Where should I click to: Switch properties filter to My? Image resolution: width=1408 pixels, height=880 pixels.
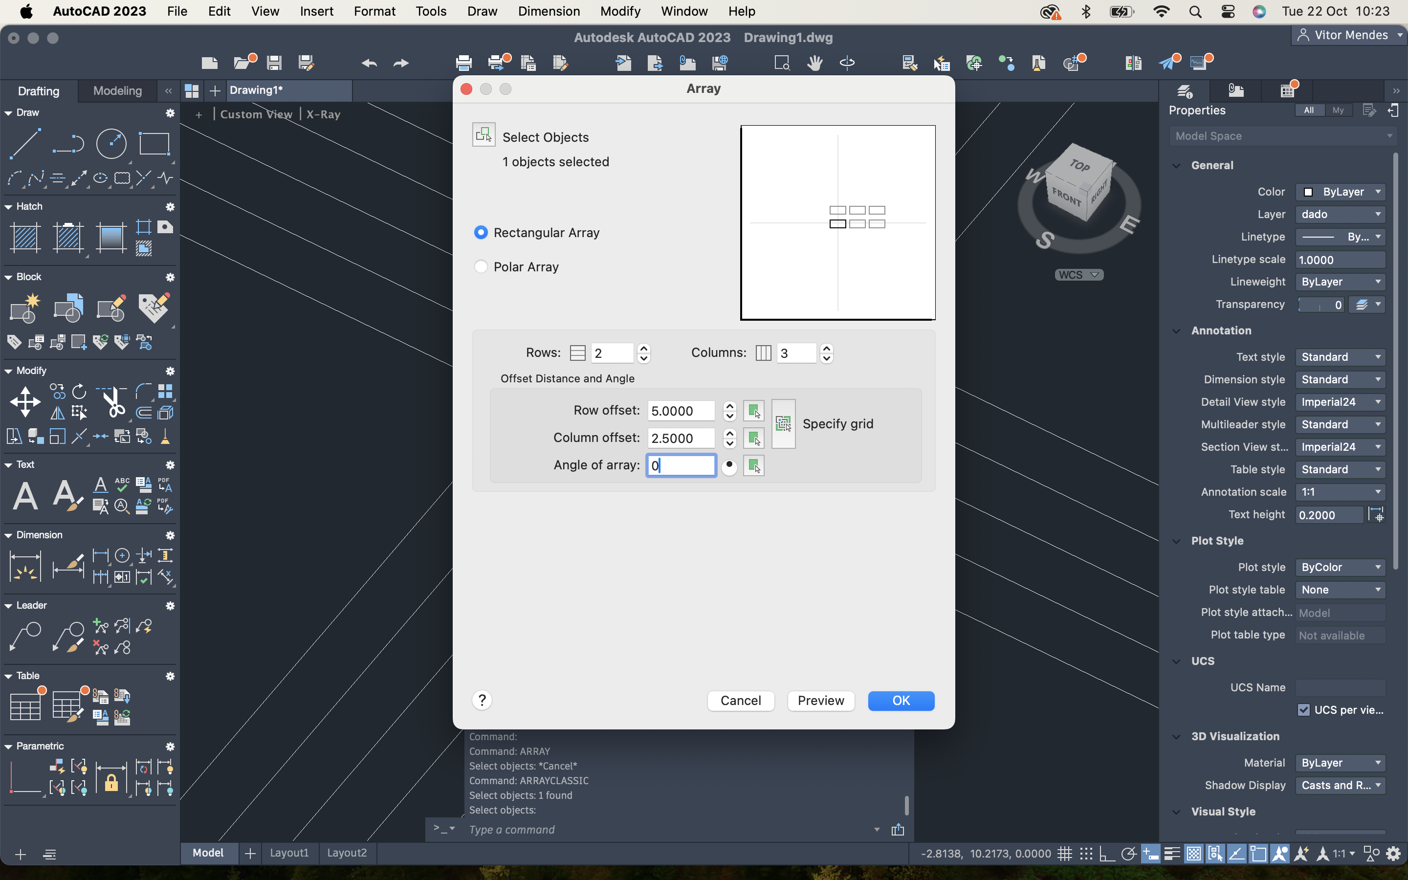(x=1338, y=110)
